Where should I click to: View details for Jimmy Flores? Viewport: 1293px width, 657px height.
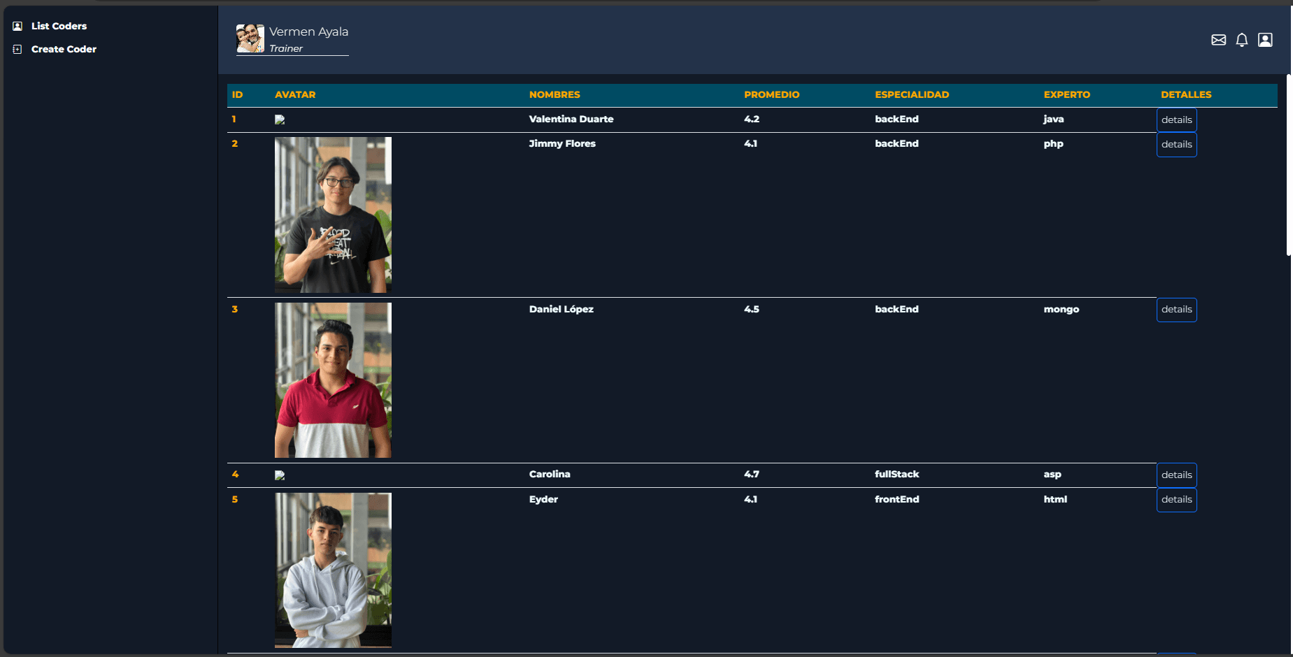(x=1176, y=145)
